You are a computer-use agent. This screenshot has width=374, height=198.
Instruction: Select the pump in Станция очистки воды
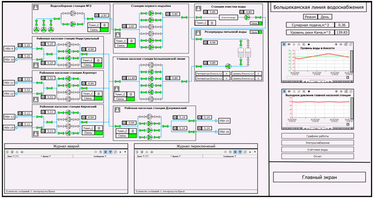tap(247, 17)
